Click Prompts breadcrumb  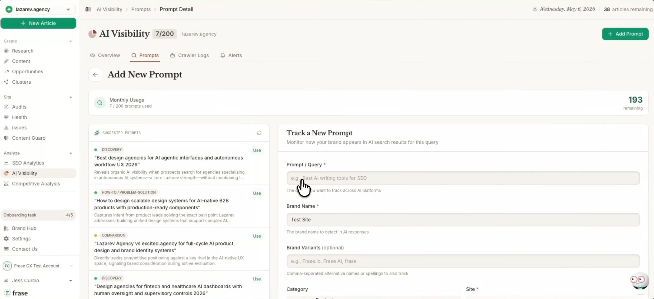[x=141, y=9]
